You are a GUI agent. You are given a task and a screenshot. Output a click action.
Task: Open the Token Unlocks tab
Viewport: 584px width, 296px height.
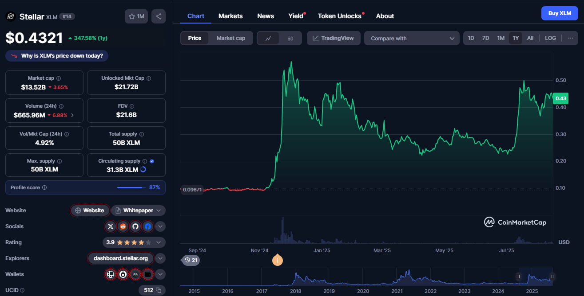pos(340,16)
